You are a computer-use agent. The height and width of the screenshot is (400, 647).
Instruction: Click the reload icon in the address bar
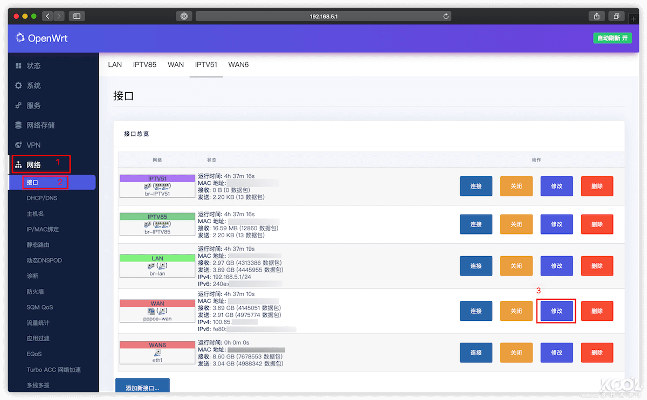click(x=445, y=16)
